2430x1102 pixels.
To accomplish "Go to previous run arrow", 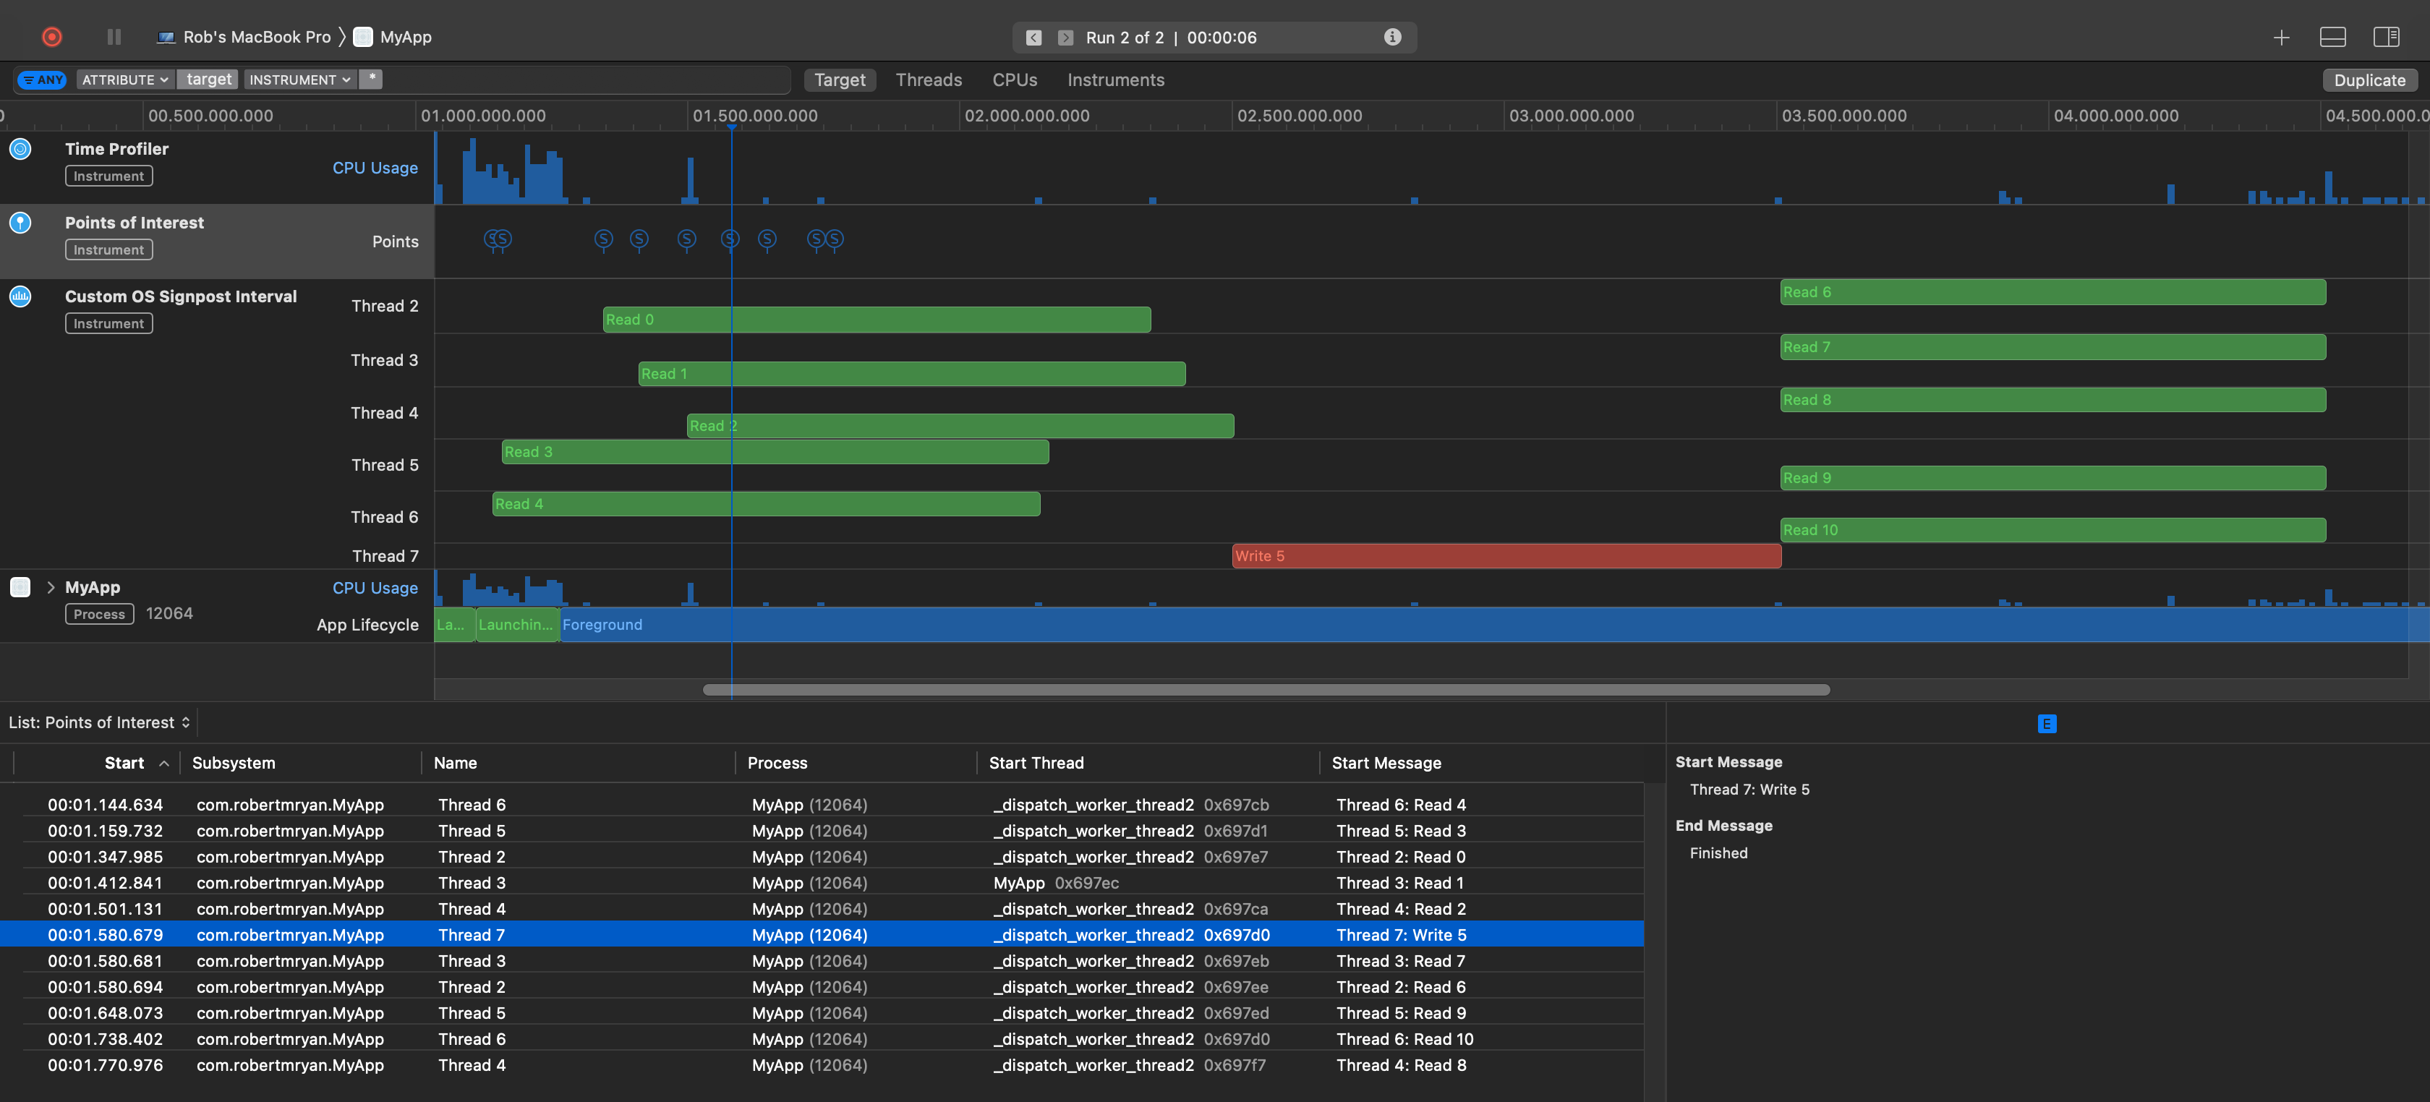I will pos(1034,38).
